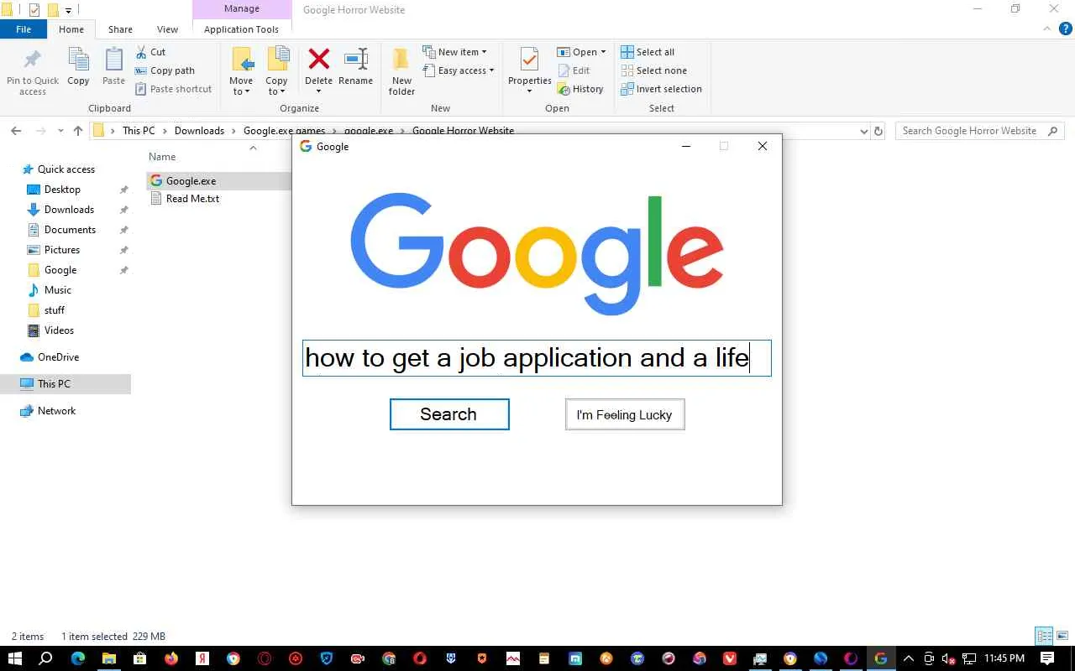Open the address bar history dropdown
1075x671 pixels.
tap(864, 131)
